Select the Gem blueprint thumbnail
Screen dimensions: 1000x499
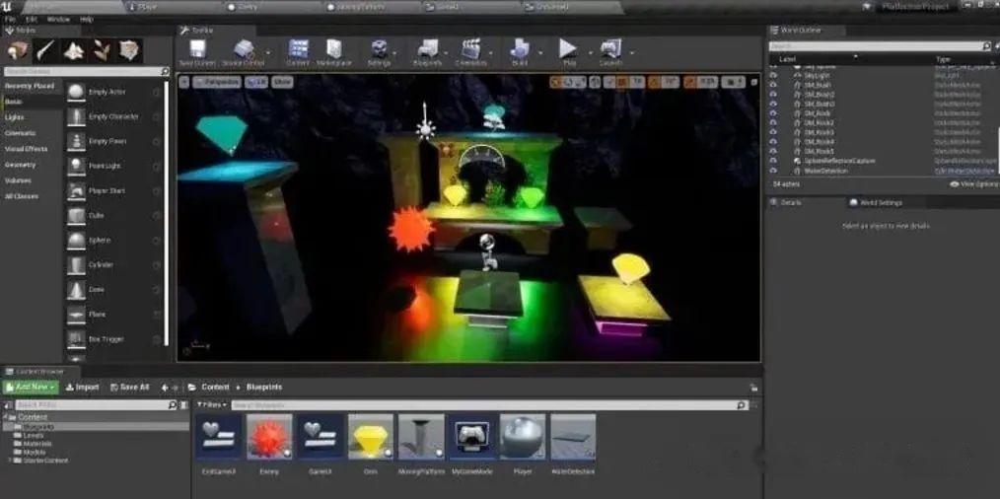(x=371, y=437)
